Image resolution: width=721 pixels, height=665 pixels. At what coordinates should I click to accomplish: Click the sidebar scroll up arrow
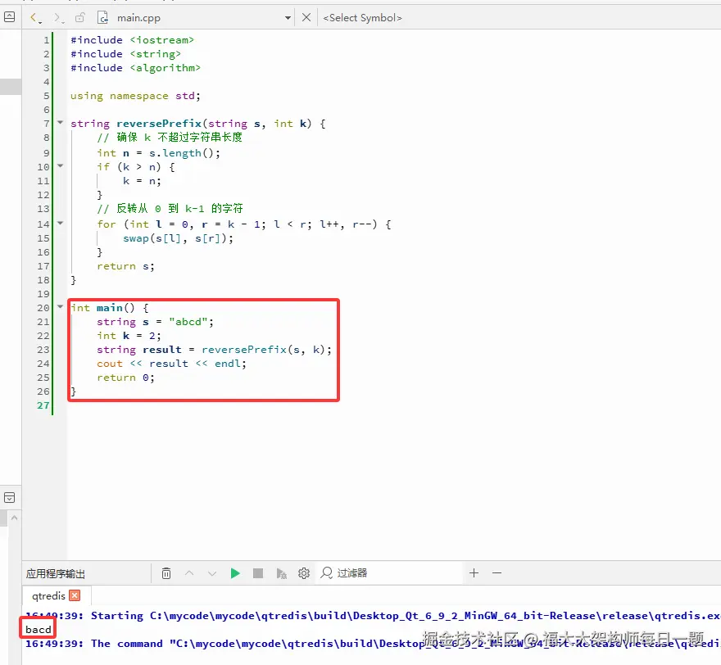coord(14,518)
